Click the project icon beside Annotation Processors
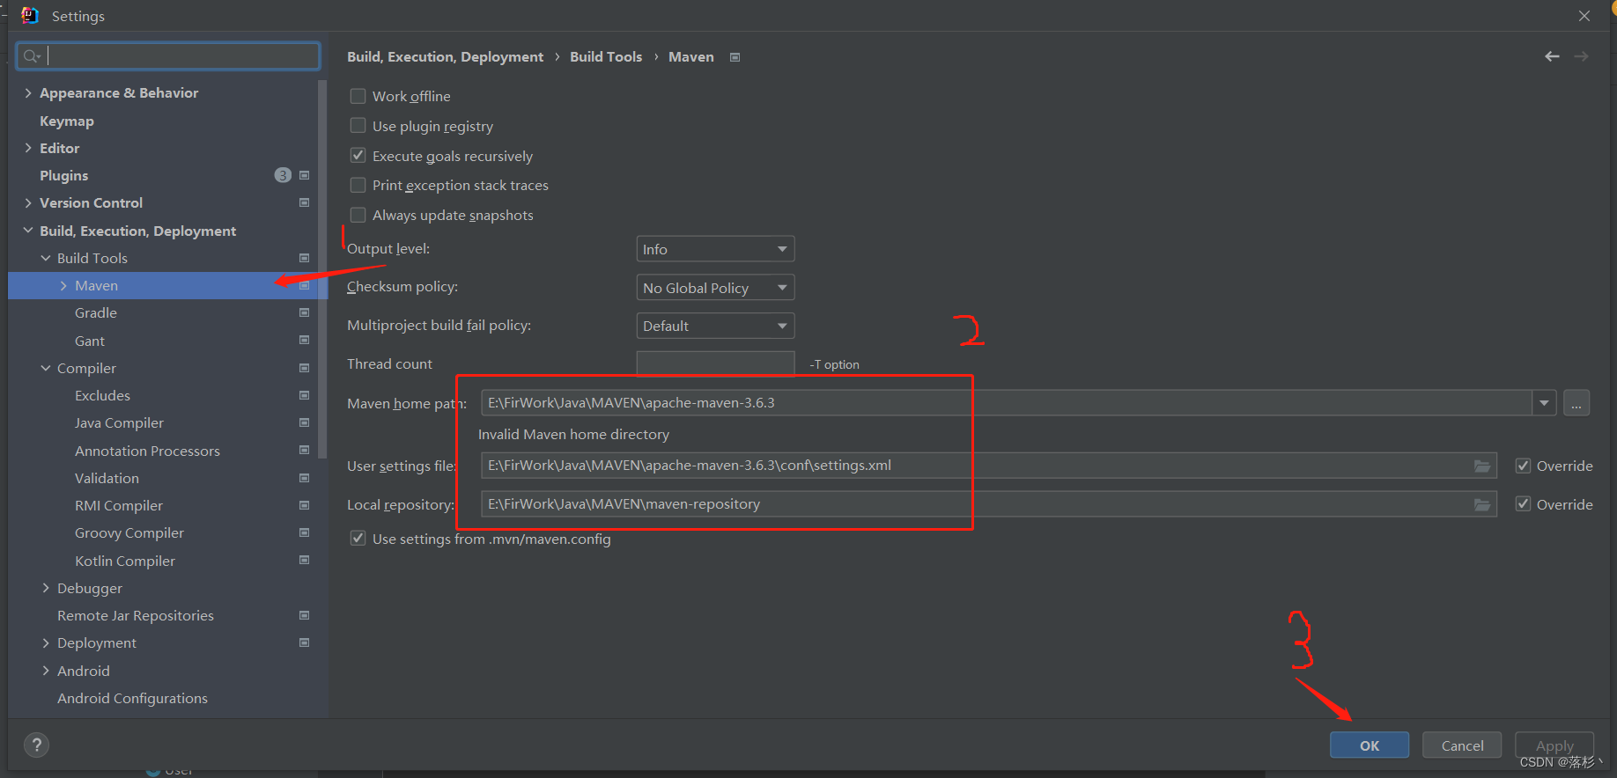The height and width of the screenshot is (778, 1617). (304, 450)
